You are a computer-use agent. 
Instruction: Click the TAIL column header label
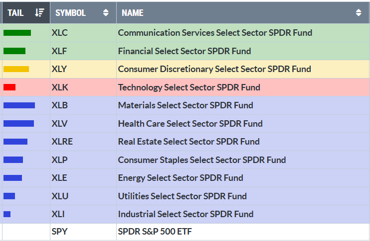(x=15, y=13)
